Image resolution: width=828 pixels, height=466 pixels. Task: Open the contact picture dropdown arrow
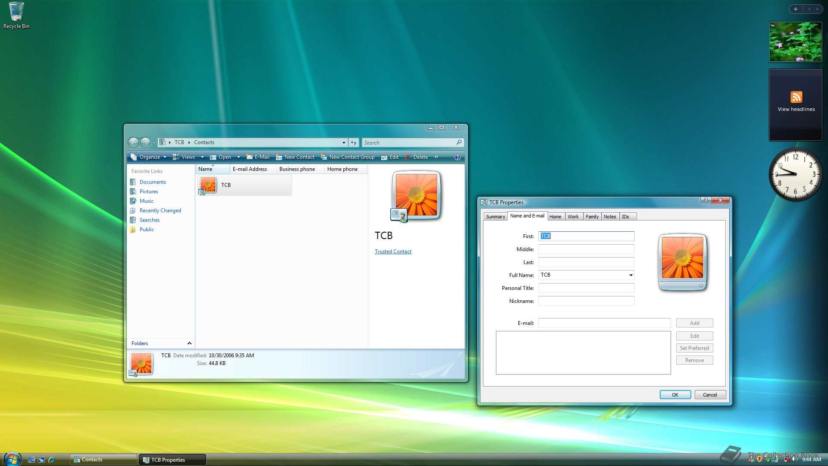point(701,286)
